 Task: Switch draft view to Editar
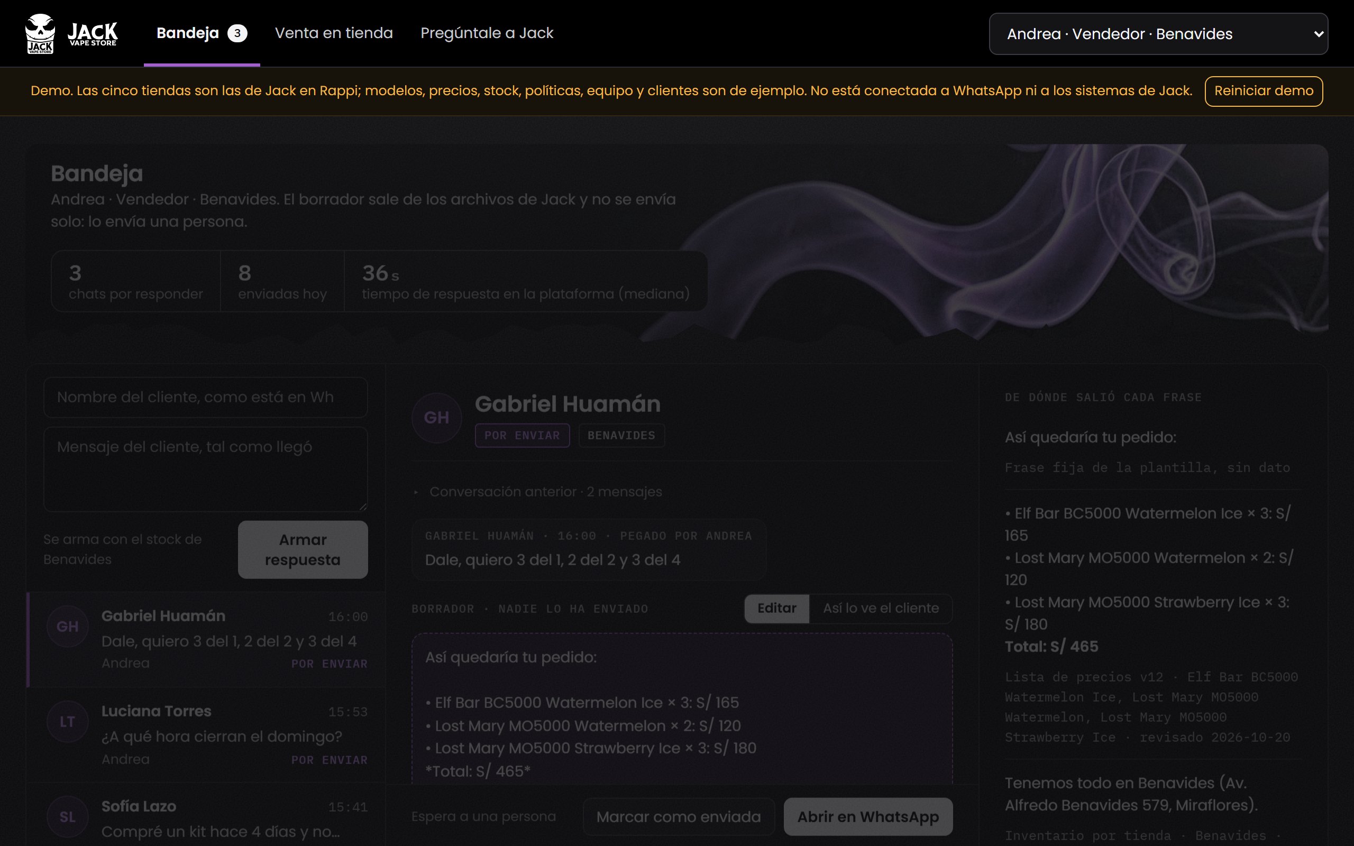pos(776,608)
